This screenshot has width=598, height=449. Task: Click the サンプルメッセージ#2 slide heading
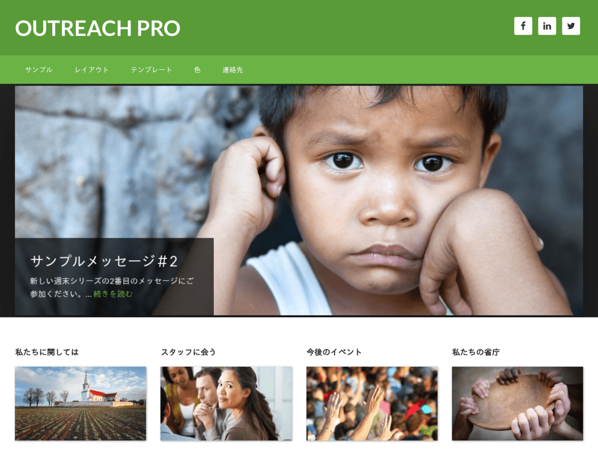coord(104,261)
